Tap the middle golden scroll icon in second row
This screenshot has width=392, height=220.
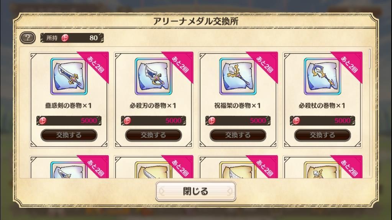pos(238,170)
